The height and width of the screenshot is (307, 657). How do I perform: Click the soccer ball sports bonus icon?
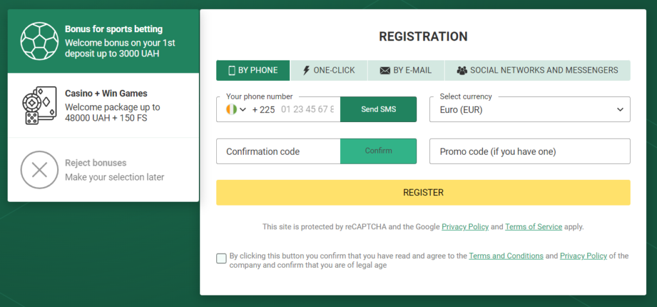click(x=39, y=41)
